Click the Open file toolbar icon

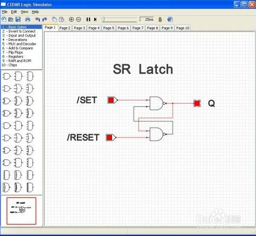[x=11, y=19]
